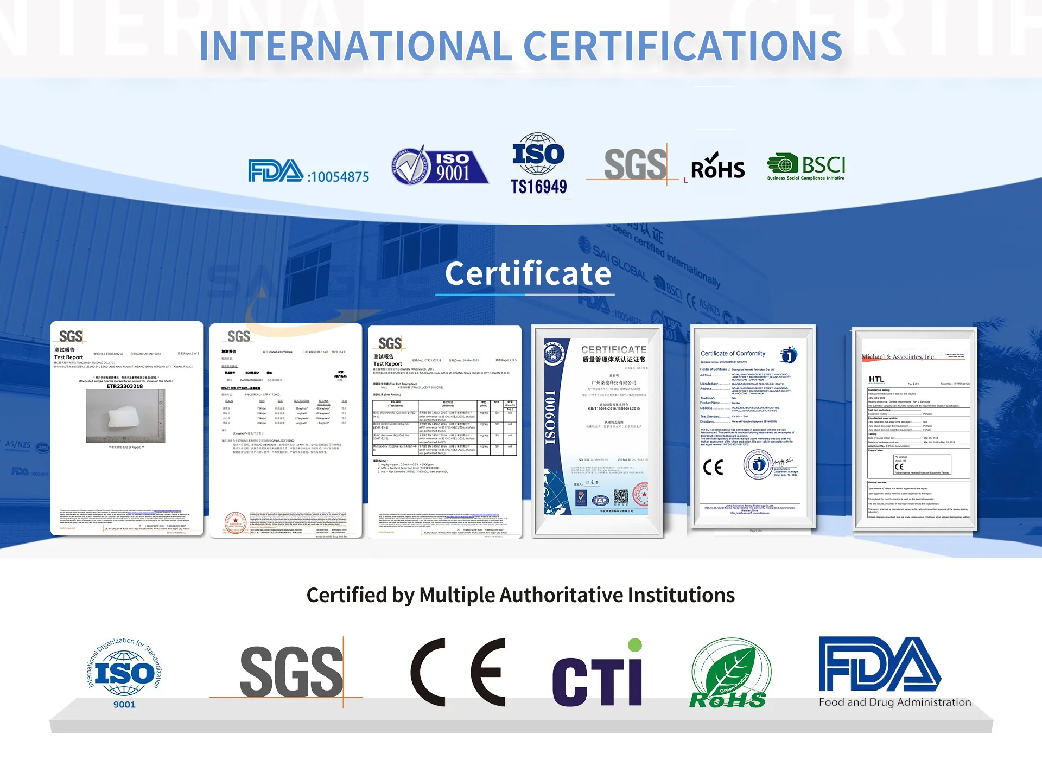Click the Chinese title 质量管理体系认证证书
The height and width of the screenshot is (760, 1042).
click(x=614, y=359)
